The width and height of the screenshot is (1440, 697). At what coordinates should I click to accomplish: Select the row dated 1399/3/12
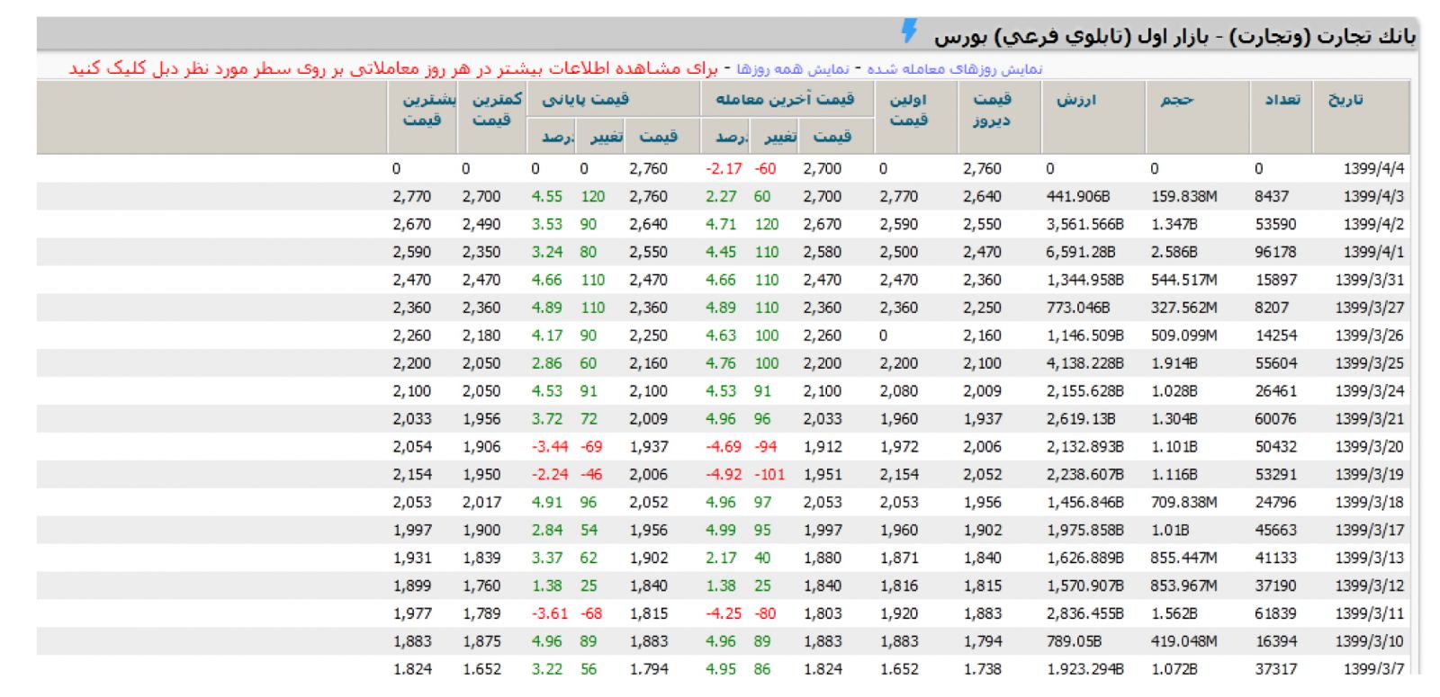(x=723, y=586)
